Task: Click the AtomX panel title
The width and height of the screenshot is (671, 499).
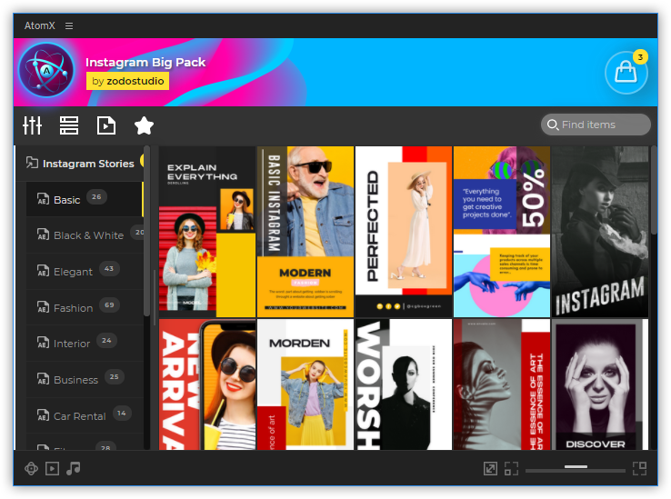Action: [x=40, y=26]
